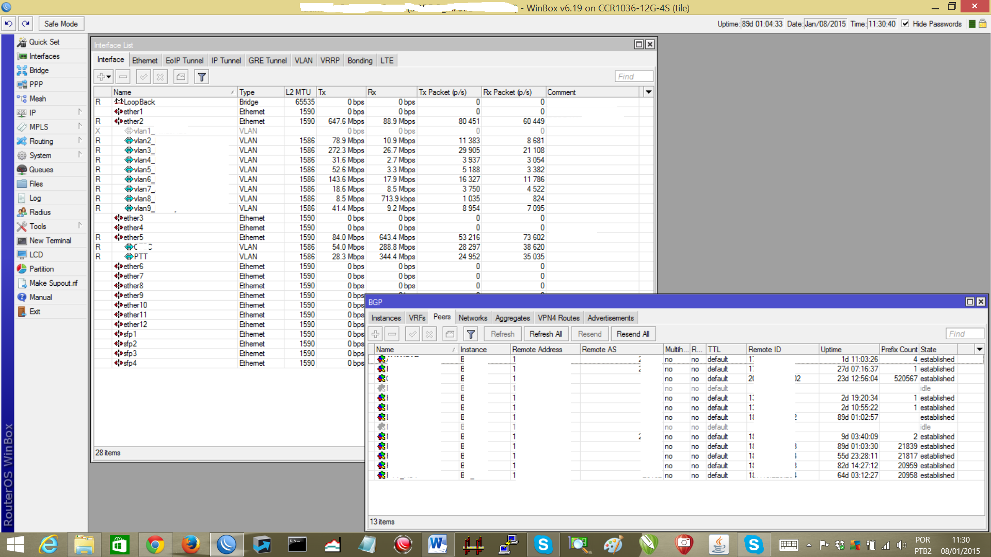Switch to VLAN tab in Interface List

pos(303,60)
